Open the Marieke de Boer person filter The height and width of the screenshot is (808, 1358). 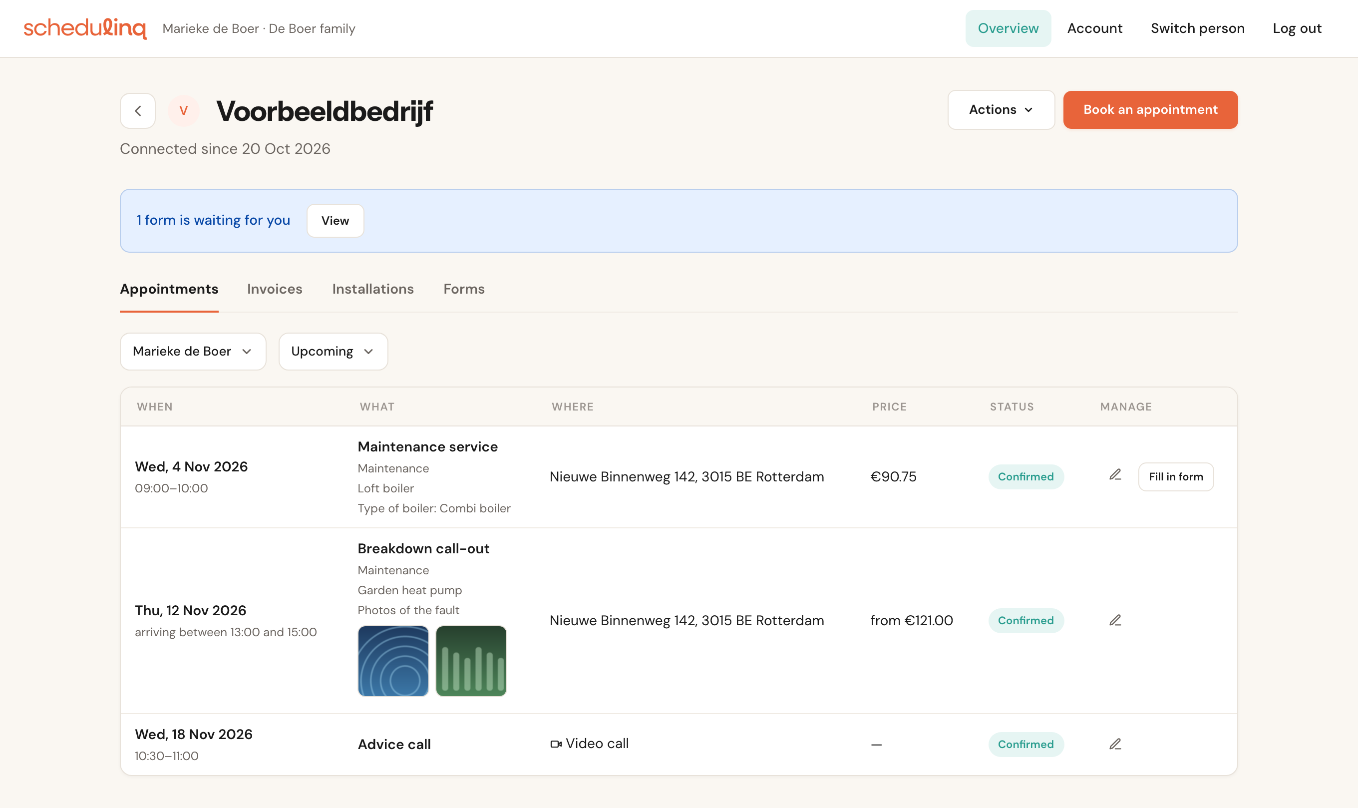point(193,352)
